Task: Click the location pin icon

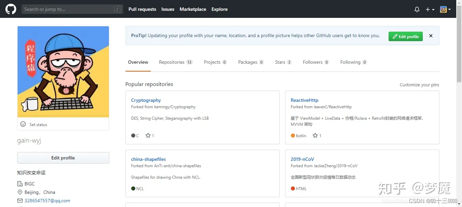Action: click(x=20, y=192)
